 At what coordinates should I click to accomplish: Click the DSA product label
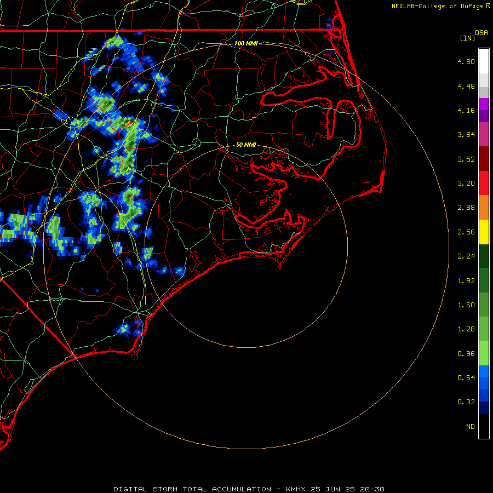pos(481,33)
